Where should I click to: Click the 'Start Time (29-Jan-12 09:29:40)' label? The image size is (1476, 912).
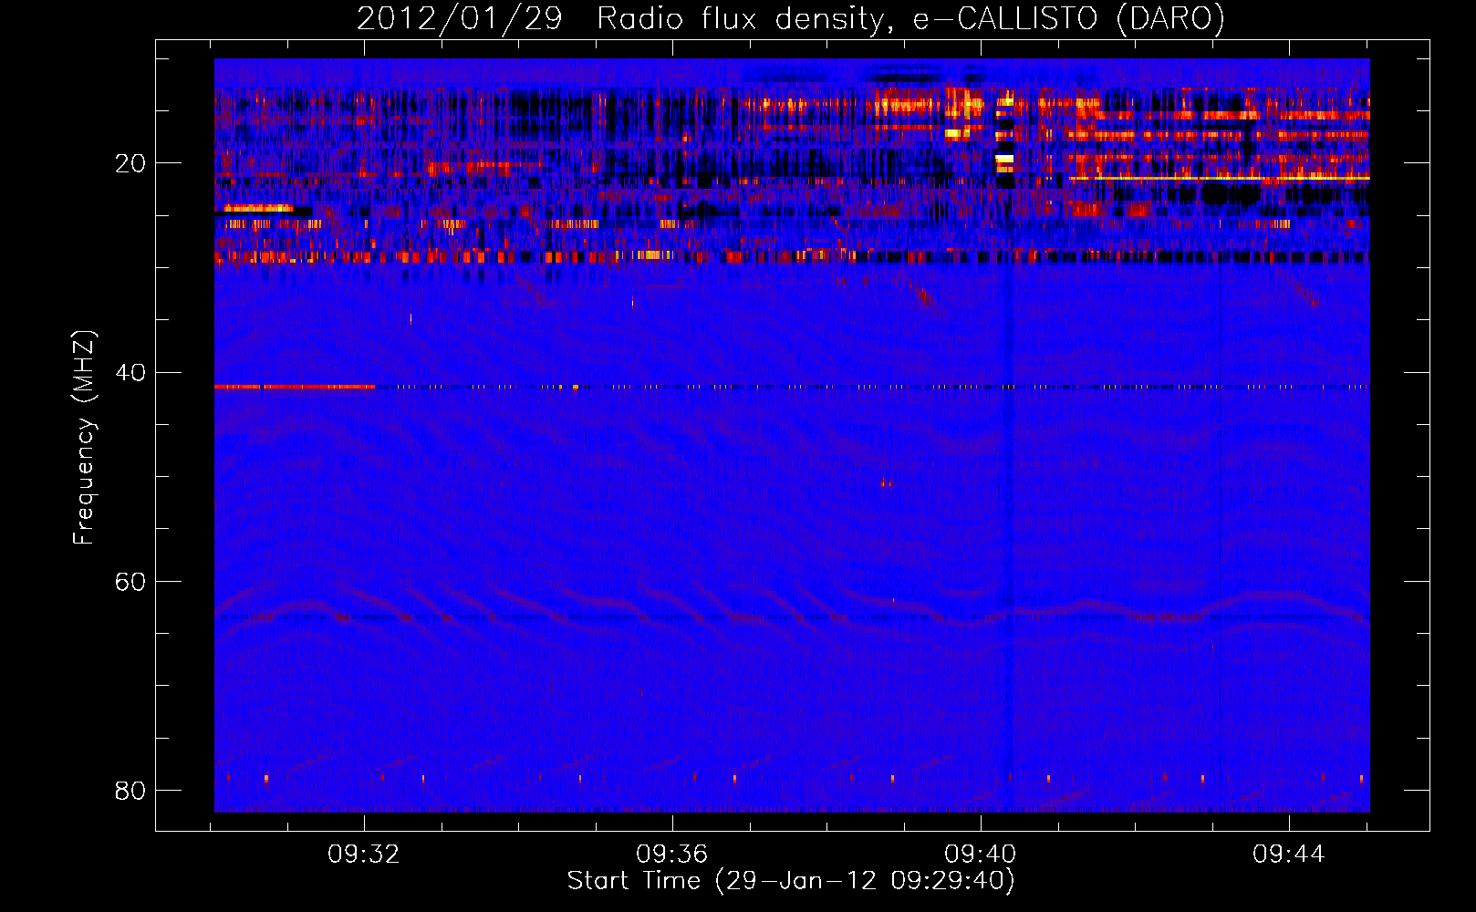coord(791,881)
